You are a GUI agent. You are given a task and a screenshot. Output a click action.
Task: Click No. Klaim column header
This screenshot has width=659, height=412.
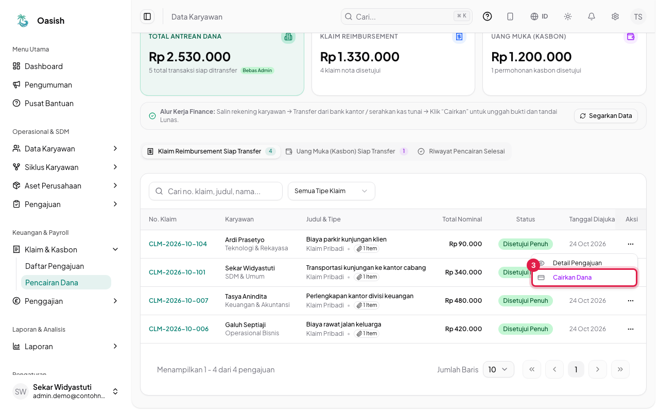(163, 219)
